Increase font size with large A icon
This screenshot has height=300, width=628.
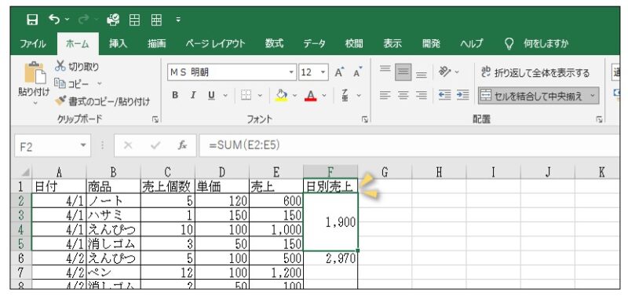click(x=340, y=72)
